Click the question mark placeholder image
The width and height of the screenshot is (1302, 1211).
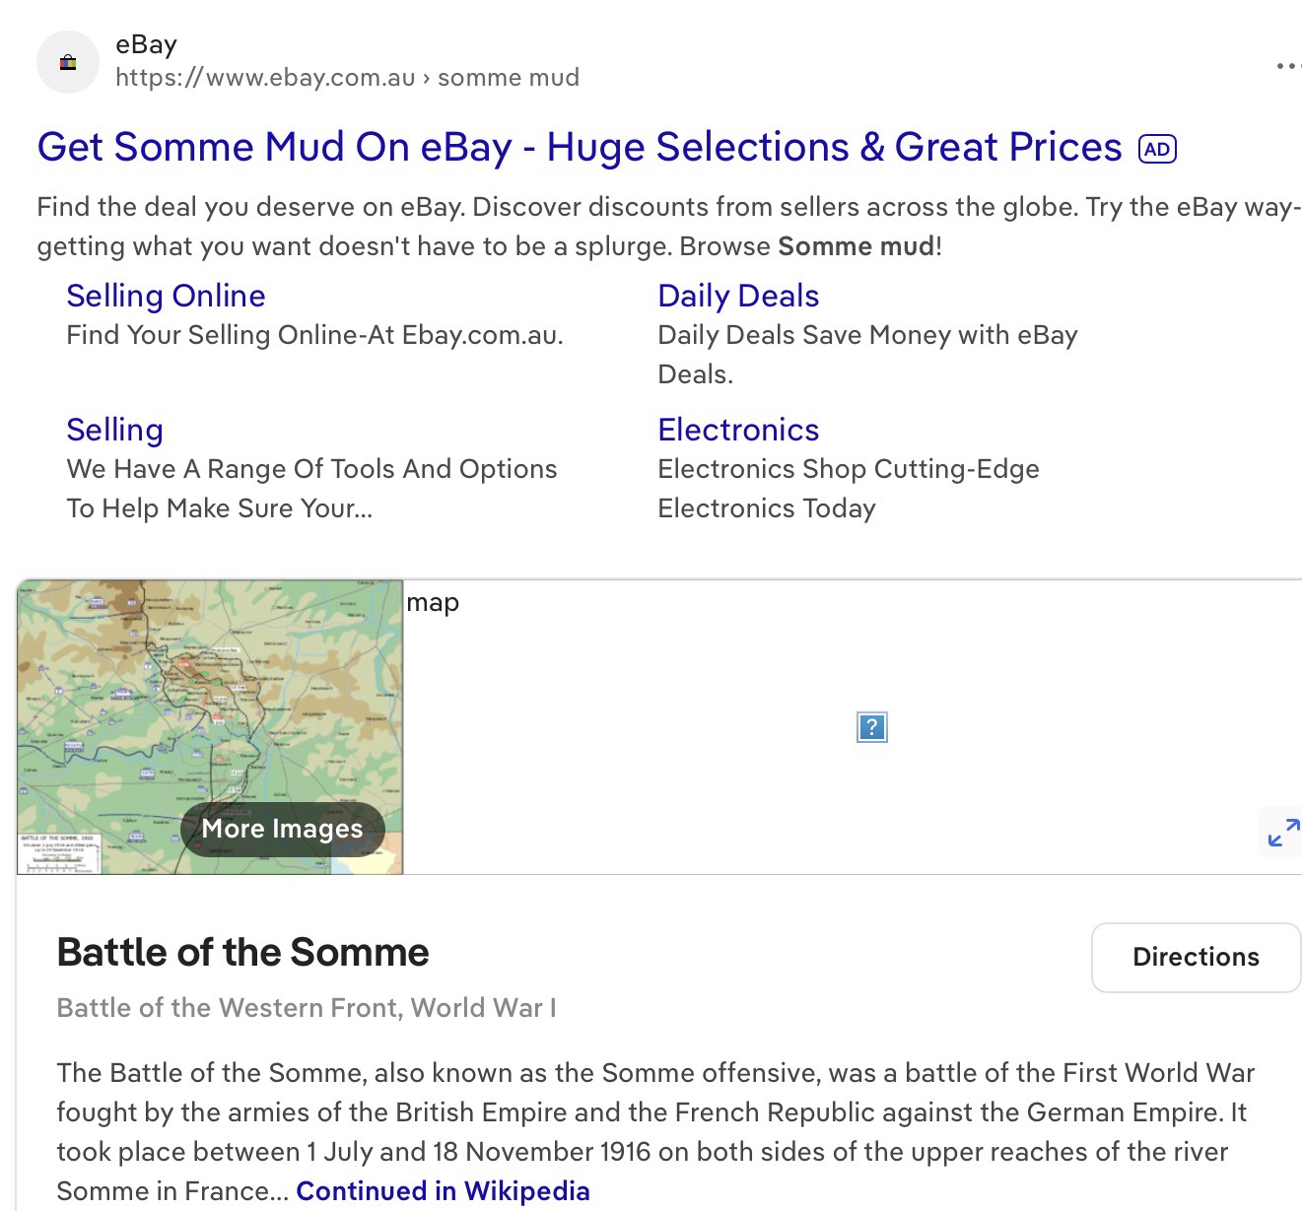[872, 727]
